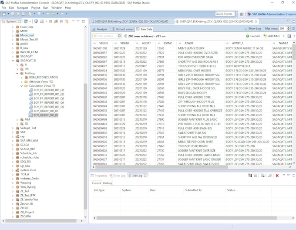296x230 pixels.
Task: Switch to the Analysis tab
Action: point(100,29)
